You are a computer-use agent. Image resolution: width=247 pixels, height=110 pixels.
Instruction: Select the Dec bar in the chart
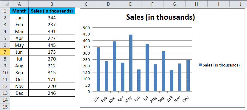[x=188, y=76]
